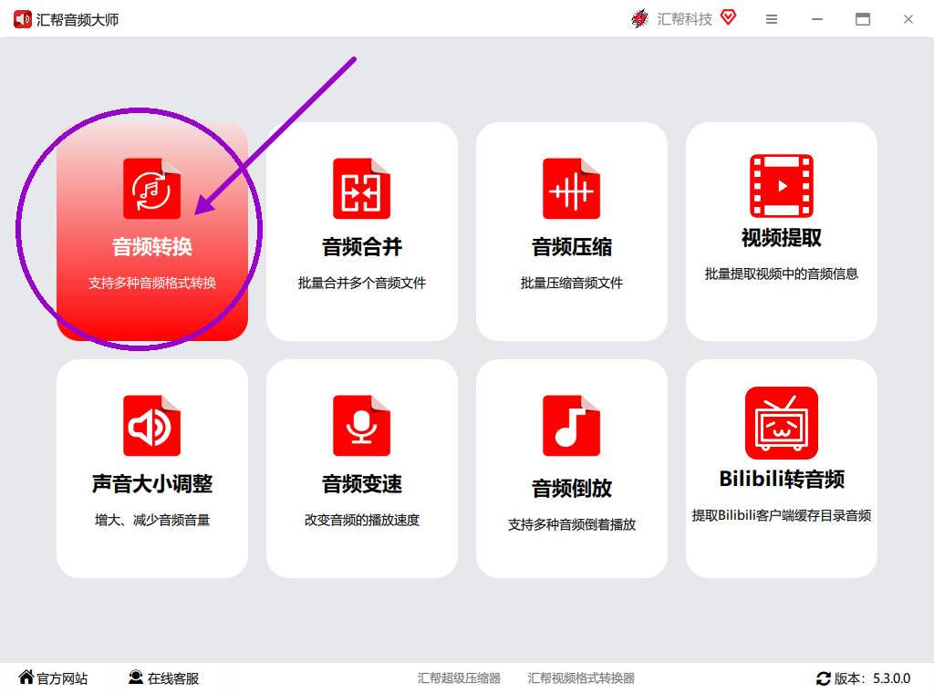This screenshot has height=693, width=934.
Task: Open the hamburger menu in title bar
Action: 772,20
